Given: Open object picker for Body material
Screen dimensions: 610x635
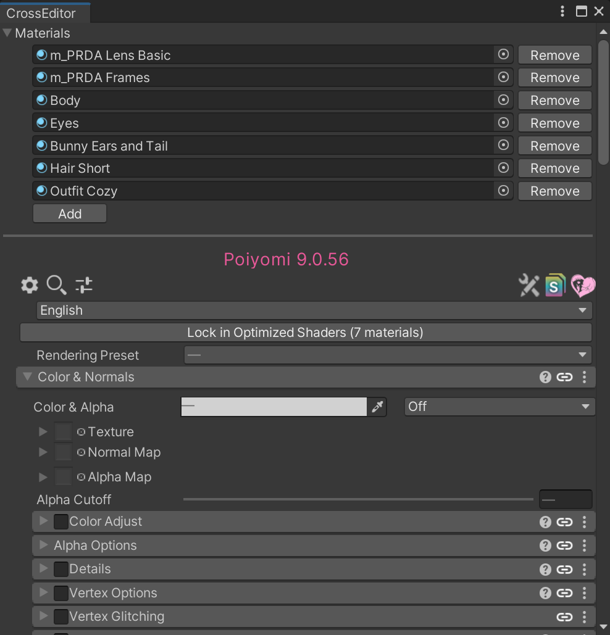Looking at the screenshot, I should (503, 100).
